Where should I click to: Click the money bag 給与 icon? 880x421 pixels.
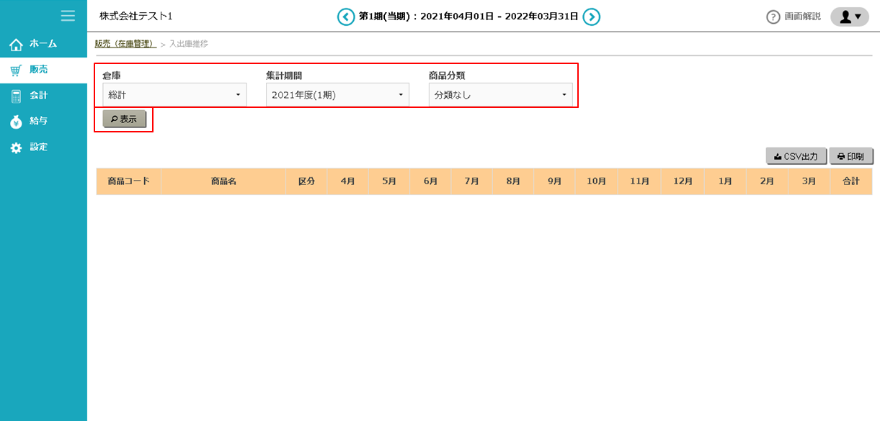point(16,122)
